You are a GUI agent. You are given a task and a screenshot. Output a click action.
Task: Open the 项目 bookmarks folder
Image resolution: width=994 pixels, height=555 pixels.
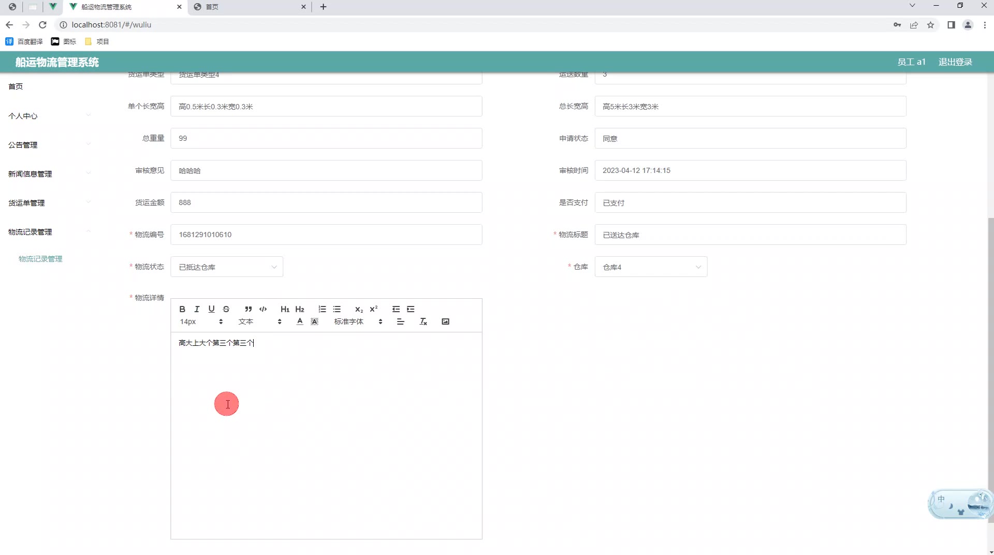tap(97, 41)
